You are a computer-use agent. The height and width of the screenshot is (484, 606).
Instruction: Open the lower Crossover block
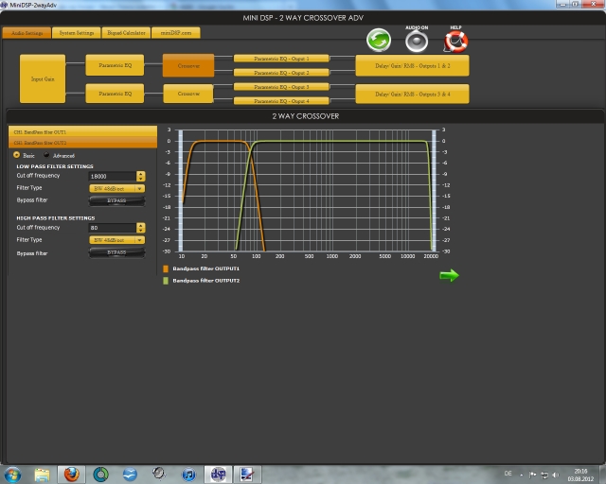pos(188,94)
